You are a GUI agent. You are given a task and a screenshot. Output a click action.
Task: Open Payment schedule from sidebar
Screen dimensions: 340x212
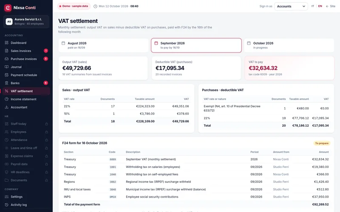point(26,75)
